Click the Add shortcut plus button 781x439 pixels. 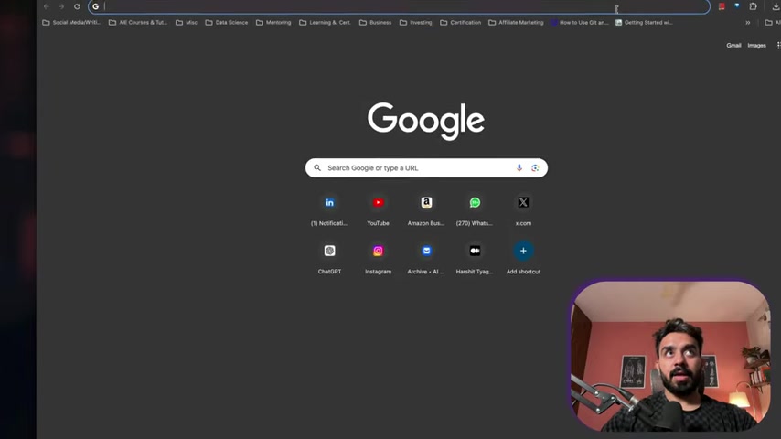523,251
